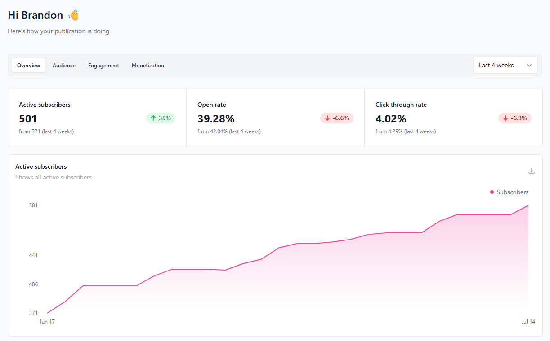The image size is (550, 341).
Task: Click the 4.02% click through value
Action: [x=391, y=119]
